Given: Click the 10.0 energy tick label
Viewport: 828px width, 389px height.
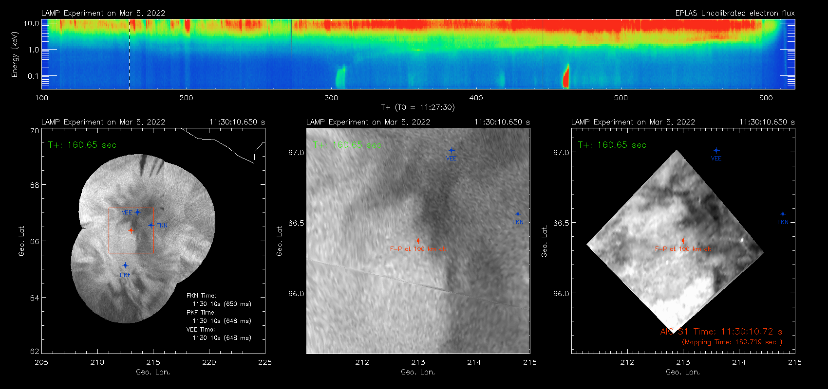Looking at the screenshot, I should (x=32, y=23).
